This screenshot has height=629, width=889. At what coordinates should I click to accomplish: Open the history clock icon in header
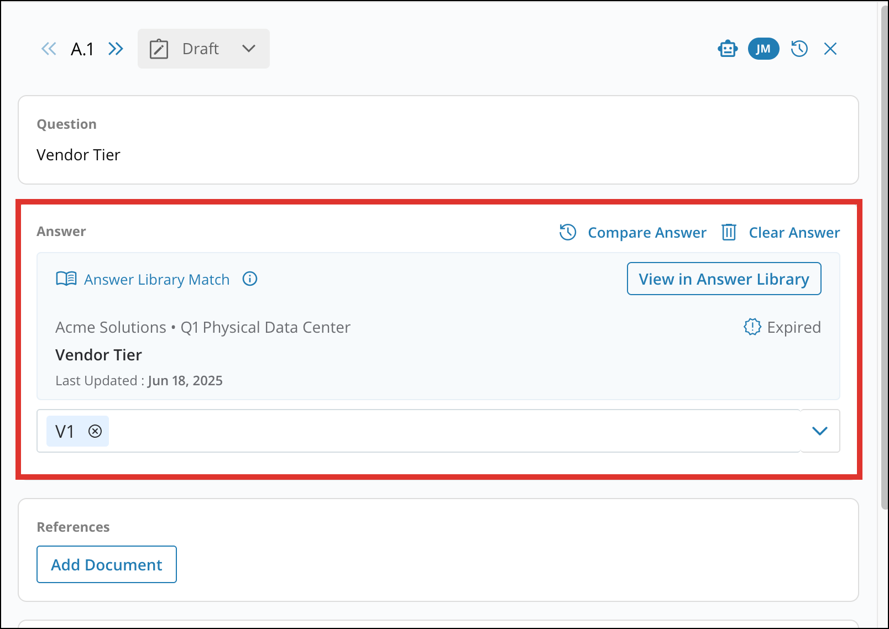pos(799,49)
